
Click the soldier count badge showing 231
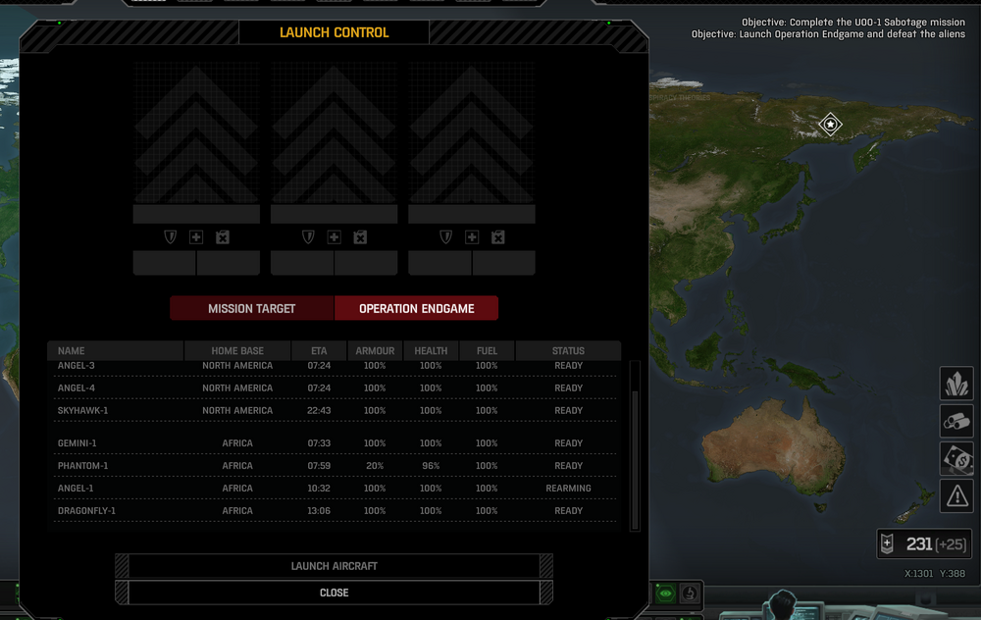point(922,543)
